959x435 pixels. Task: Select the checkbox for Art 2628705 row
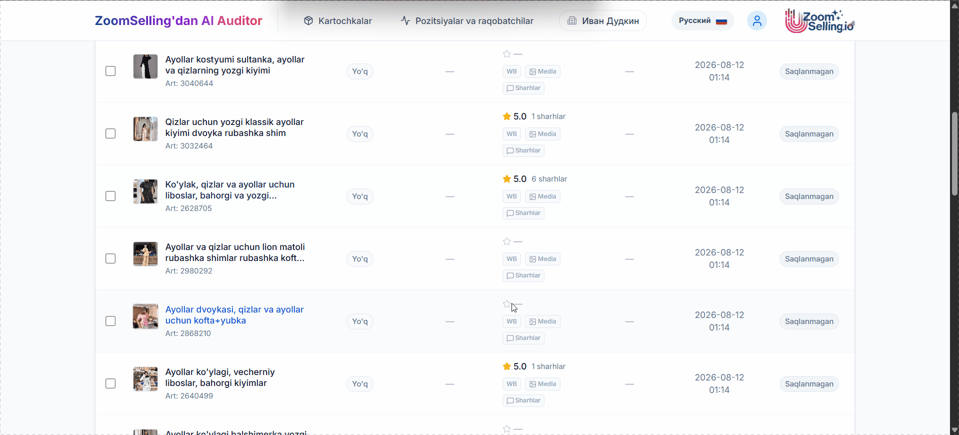[x=110, y=196]
